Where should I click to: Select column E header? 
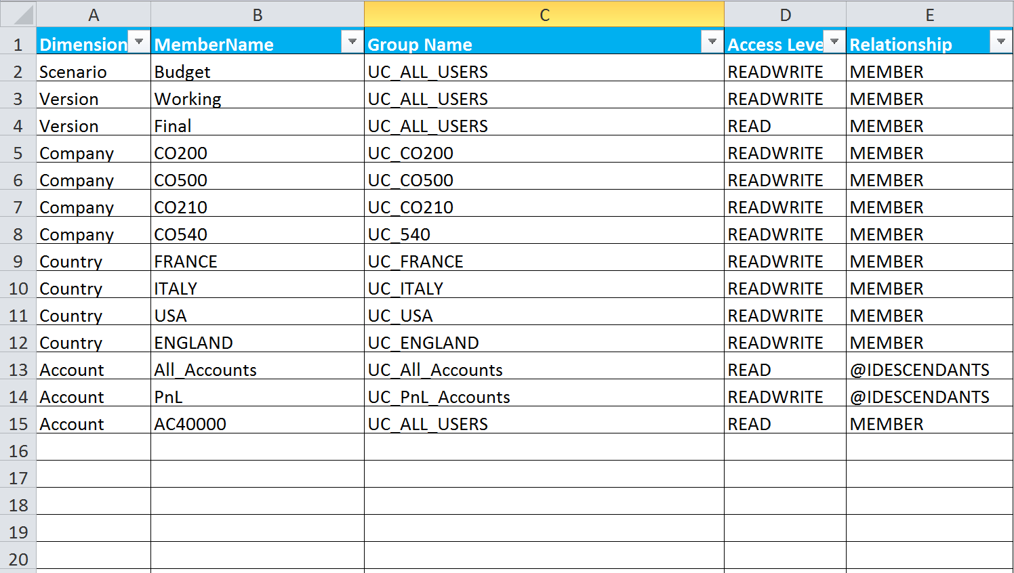click(x=929, y=15)
